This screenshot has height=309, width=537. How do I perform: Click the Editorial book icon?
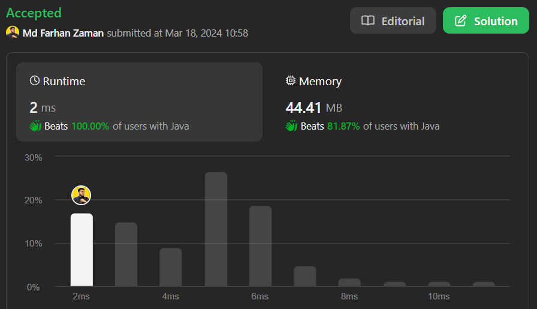click(x=368, y=21)
